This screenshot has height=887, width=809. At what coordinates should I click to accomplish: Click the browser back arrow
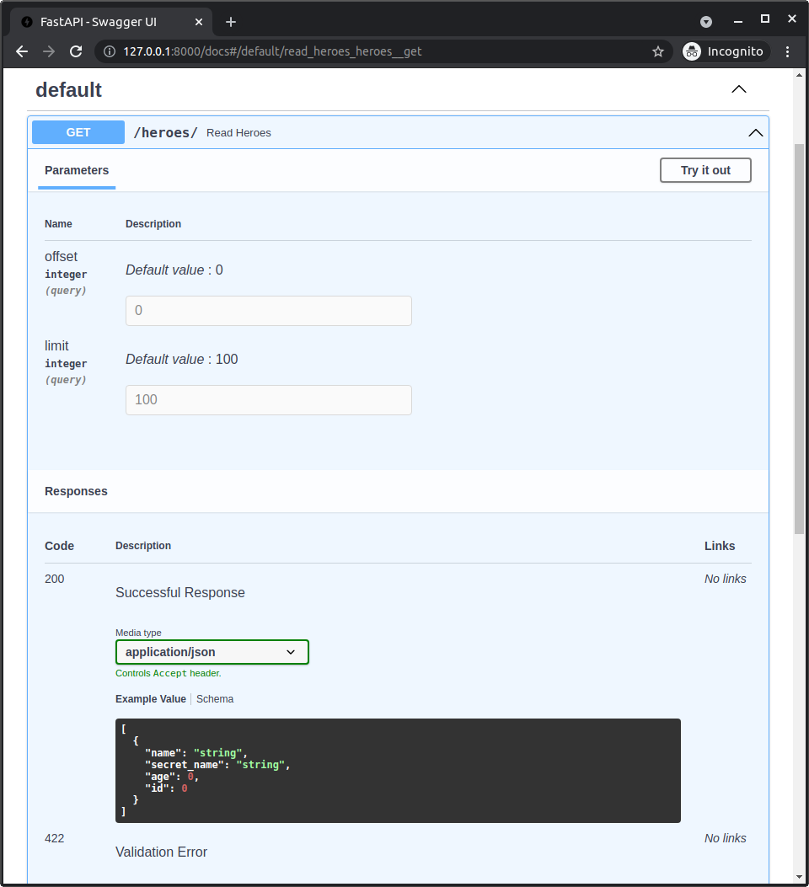click(x=21, y=51)
